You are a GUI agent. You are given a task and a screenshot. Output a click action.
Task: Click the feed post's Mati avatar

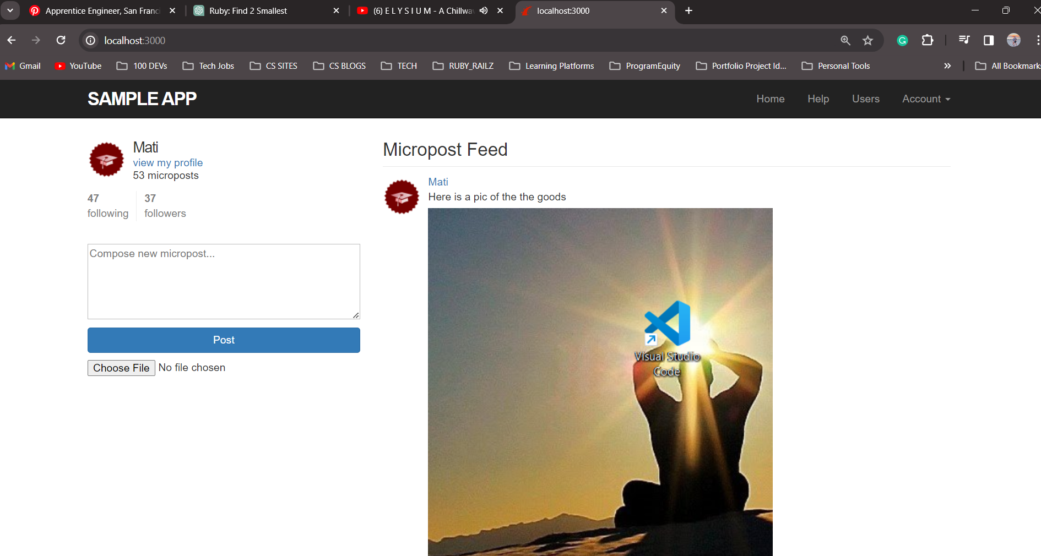[402, 197]
